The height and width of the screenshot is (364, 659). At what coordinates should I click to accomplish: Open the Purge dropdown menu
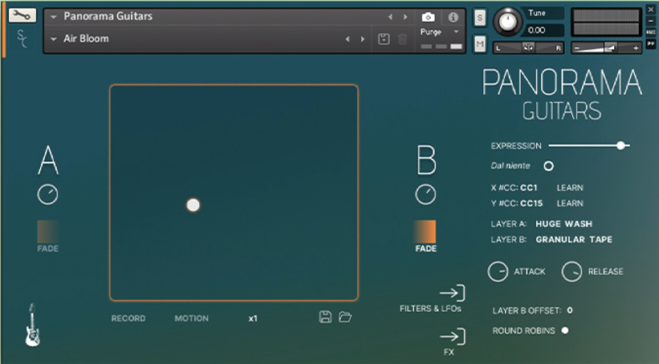456,31
